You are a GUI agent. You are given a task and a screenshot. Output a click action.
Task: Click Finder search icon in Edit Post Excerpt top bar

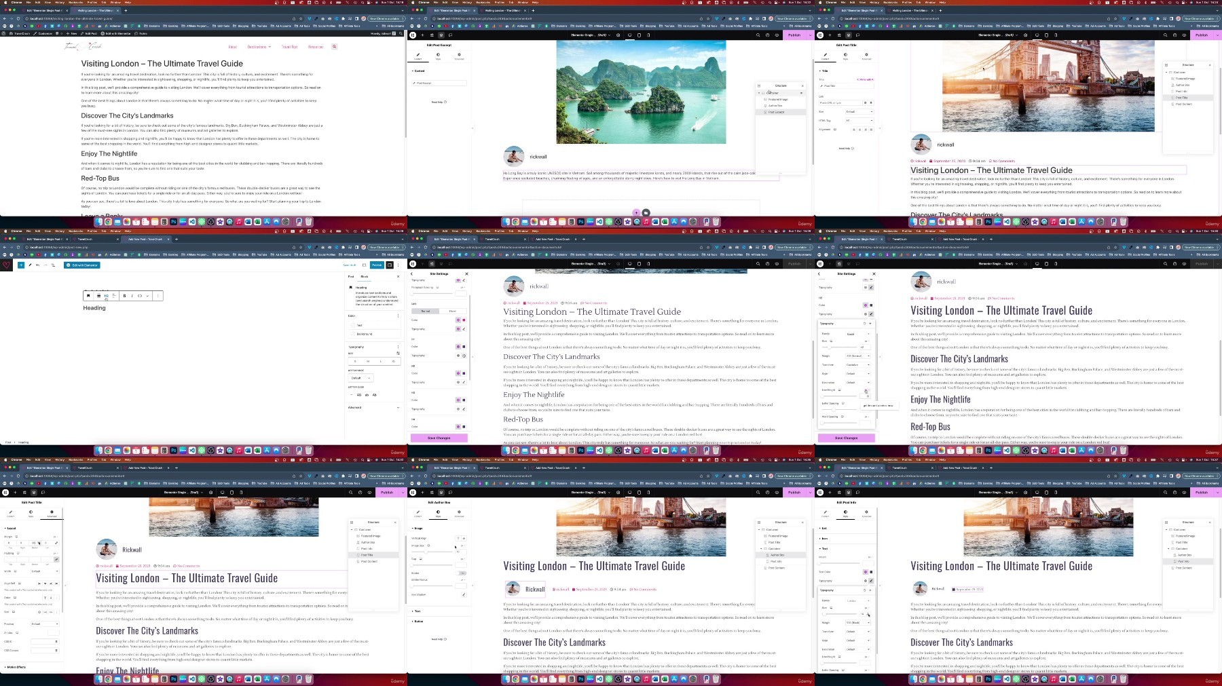[758, 35]
